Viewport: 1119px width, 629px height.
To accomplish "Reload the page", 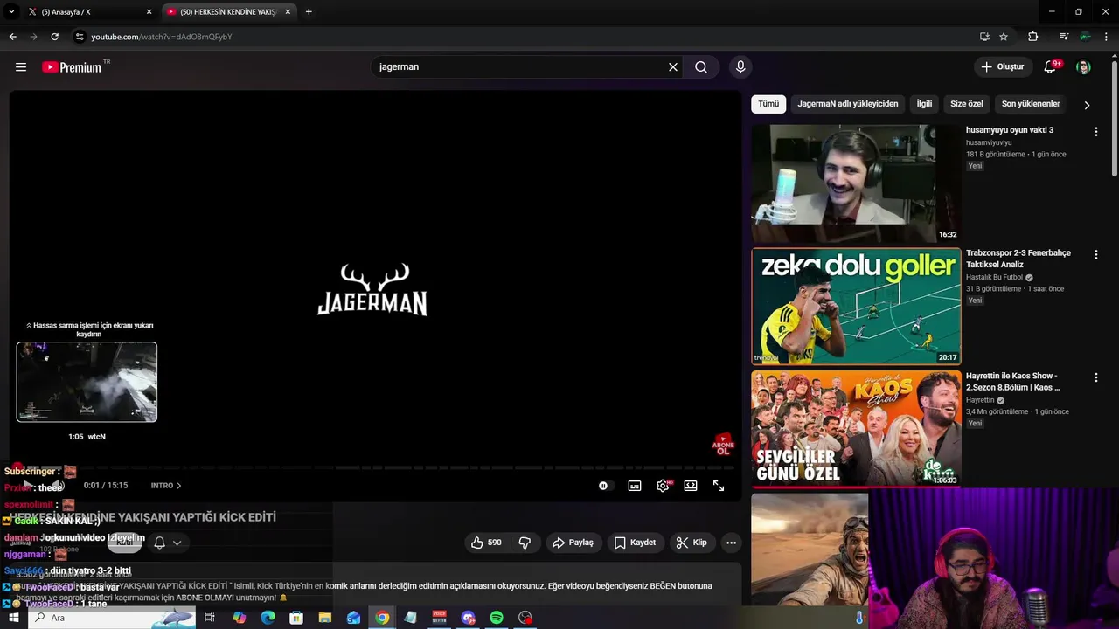I will point(54,37).
